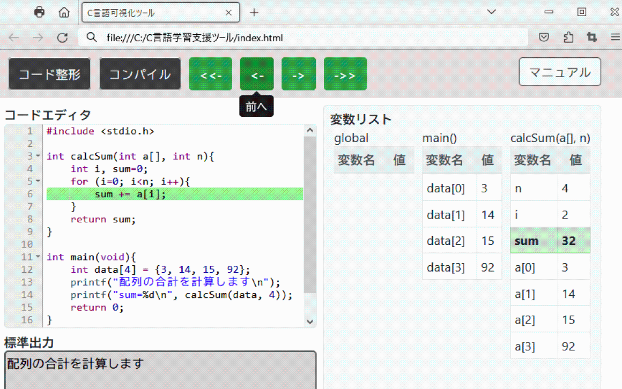
Task: Click the browser back arrow
Action: pos(14,38)
